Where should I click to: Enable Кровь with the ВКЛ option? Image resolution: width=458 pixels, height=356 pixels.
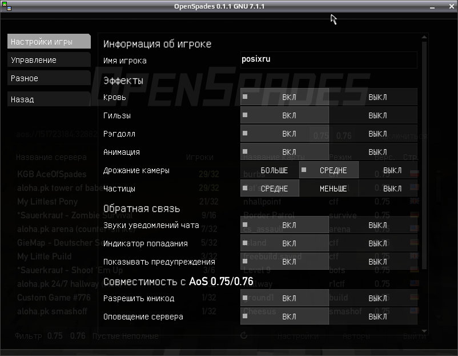tap(284, 97)
